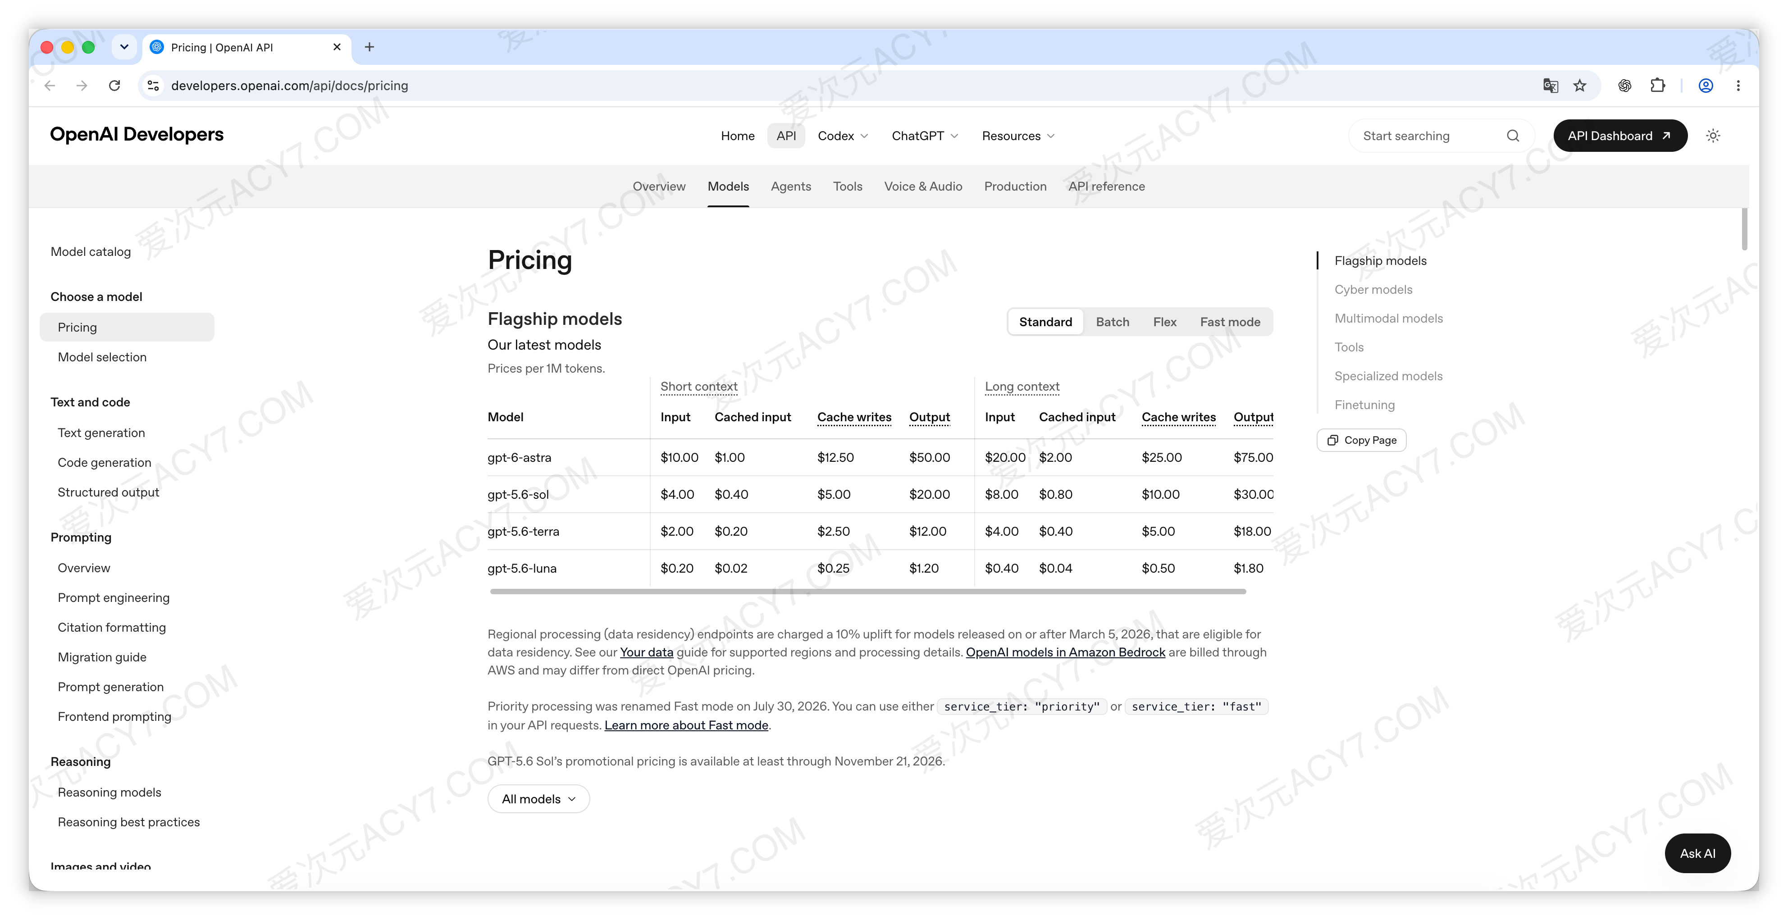Click the gpt-6-astra model name
1788x920 pixels.
519,458
